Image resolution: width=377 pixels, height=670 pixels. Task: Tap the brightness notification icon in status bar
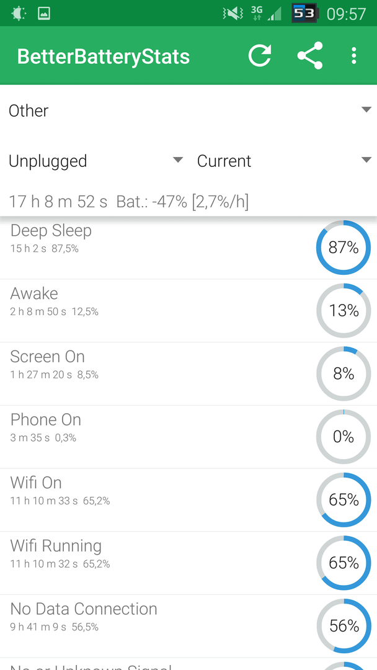(19, 13)
